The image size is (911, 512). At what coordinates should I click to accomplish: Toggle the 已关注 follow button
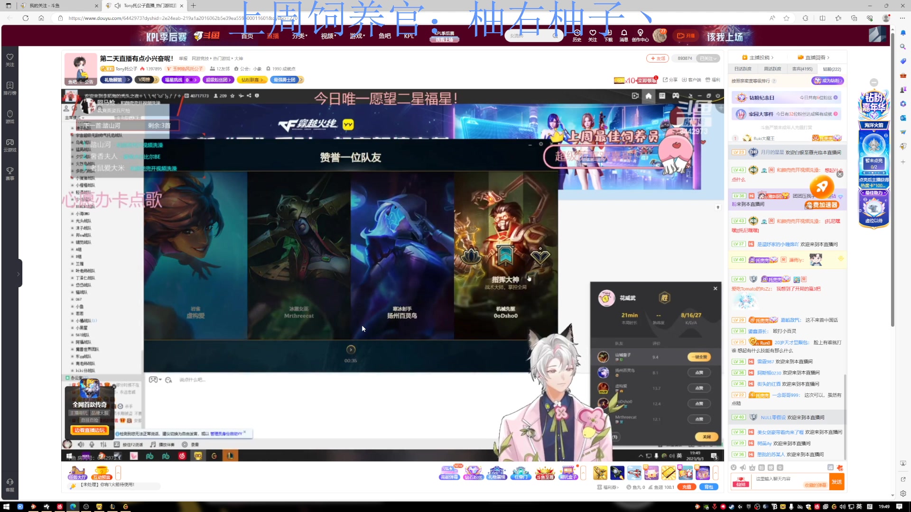[x=709, y=58]
